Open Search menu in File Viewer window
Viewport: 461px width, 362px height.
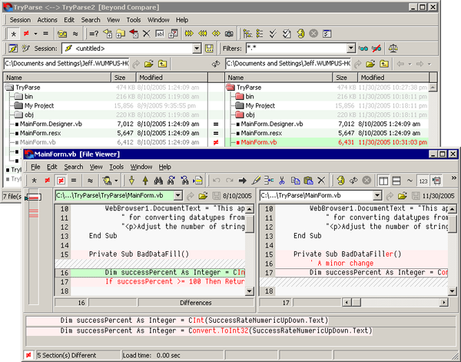click(74, 167)
